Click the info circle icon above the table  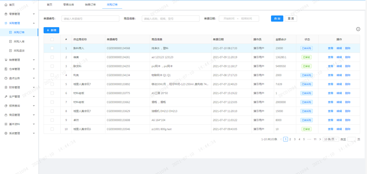[358, 29]
